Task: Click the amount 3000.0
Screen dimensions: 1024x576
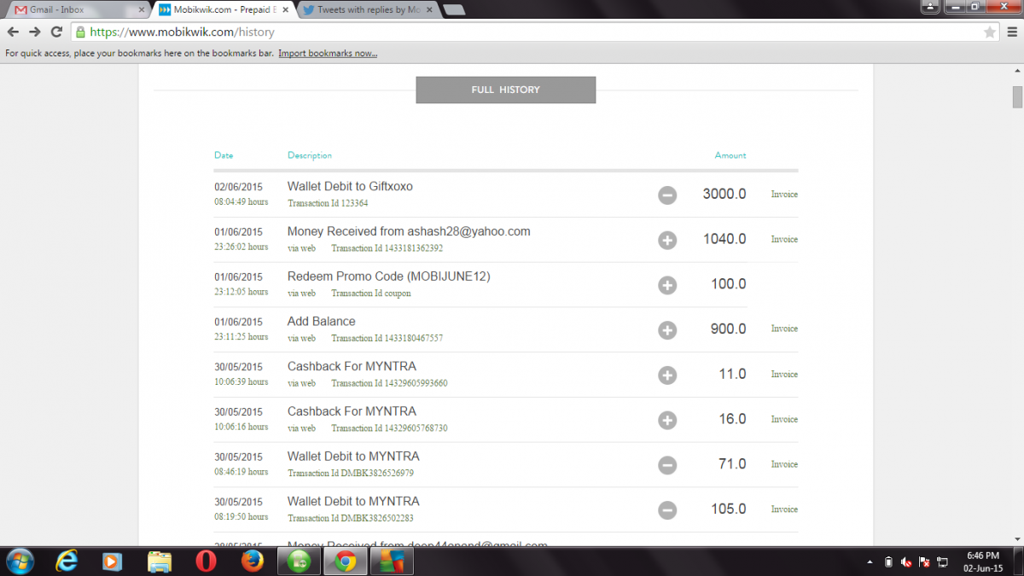Action: (724, 195)
